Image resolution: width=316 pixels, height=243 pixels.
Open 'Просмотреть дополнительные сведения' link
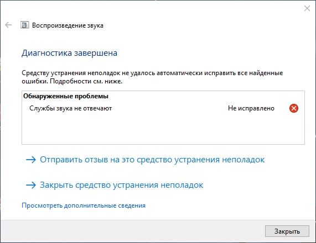(84, 205)
